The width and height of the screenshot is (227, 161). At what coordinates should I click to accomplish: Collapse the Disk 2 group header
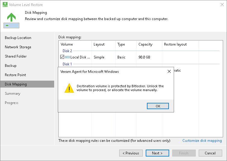(x=67, y=51)
